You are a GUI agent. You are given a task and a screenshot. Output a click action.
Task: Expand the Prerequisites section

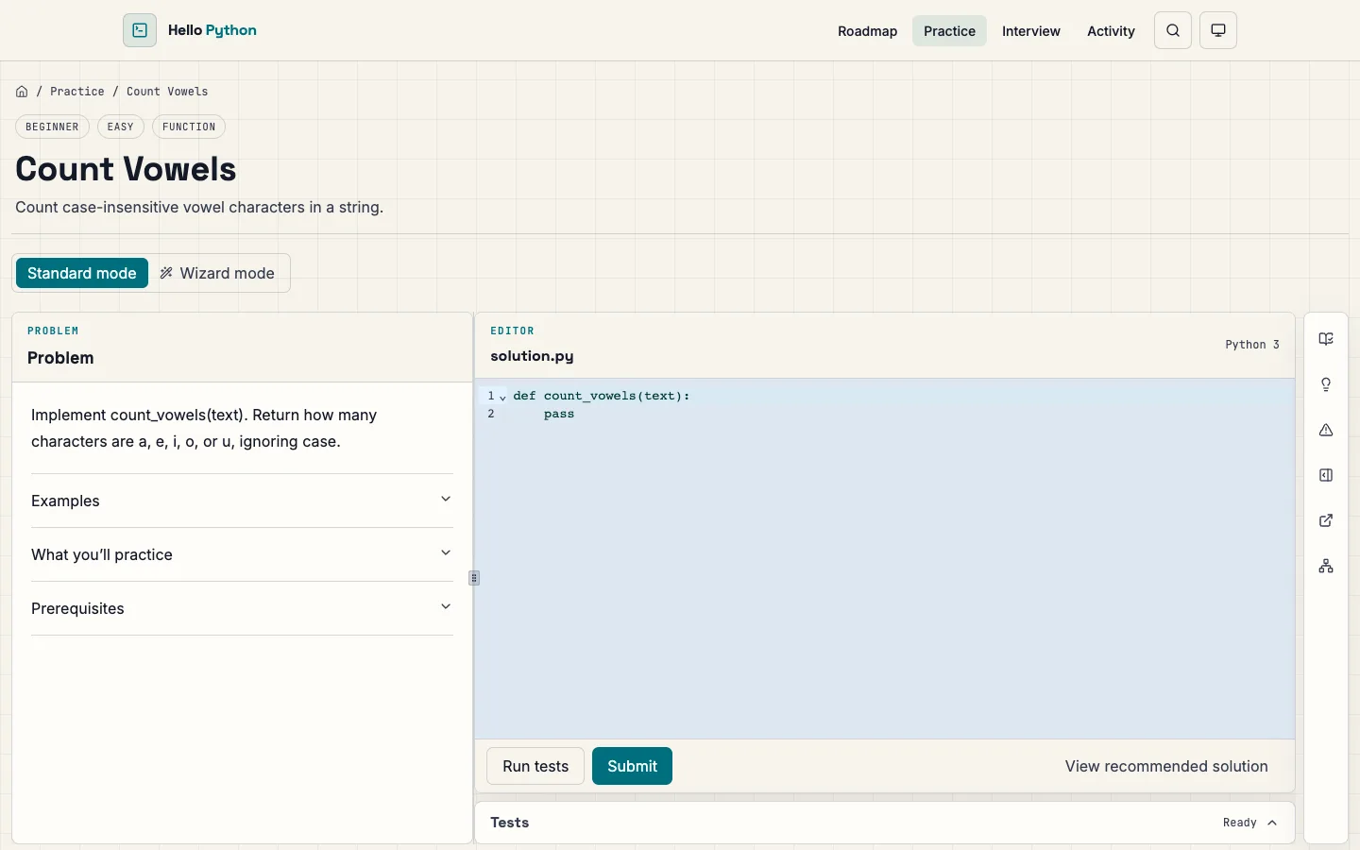click(x=242, y=608)
